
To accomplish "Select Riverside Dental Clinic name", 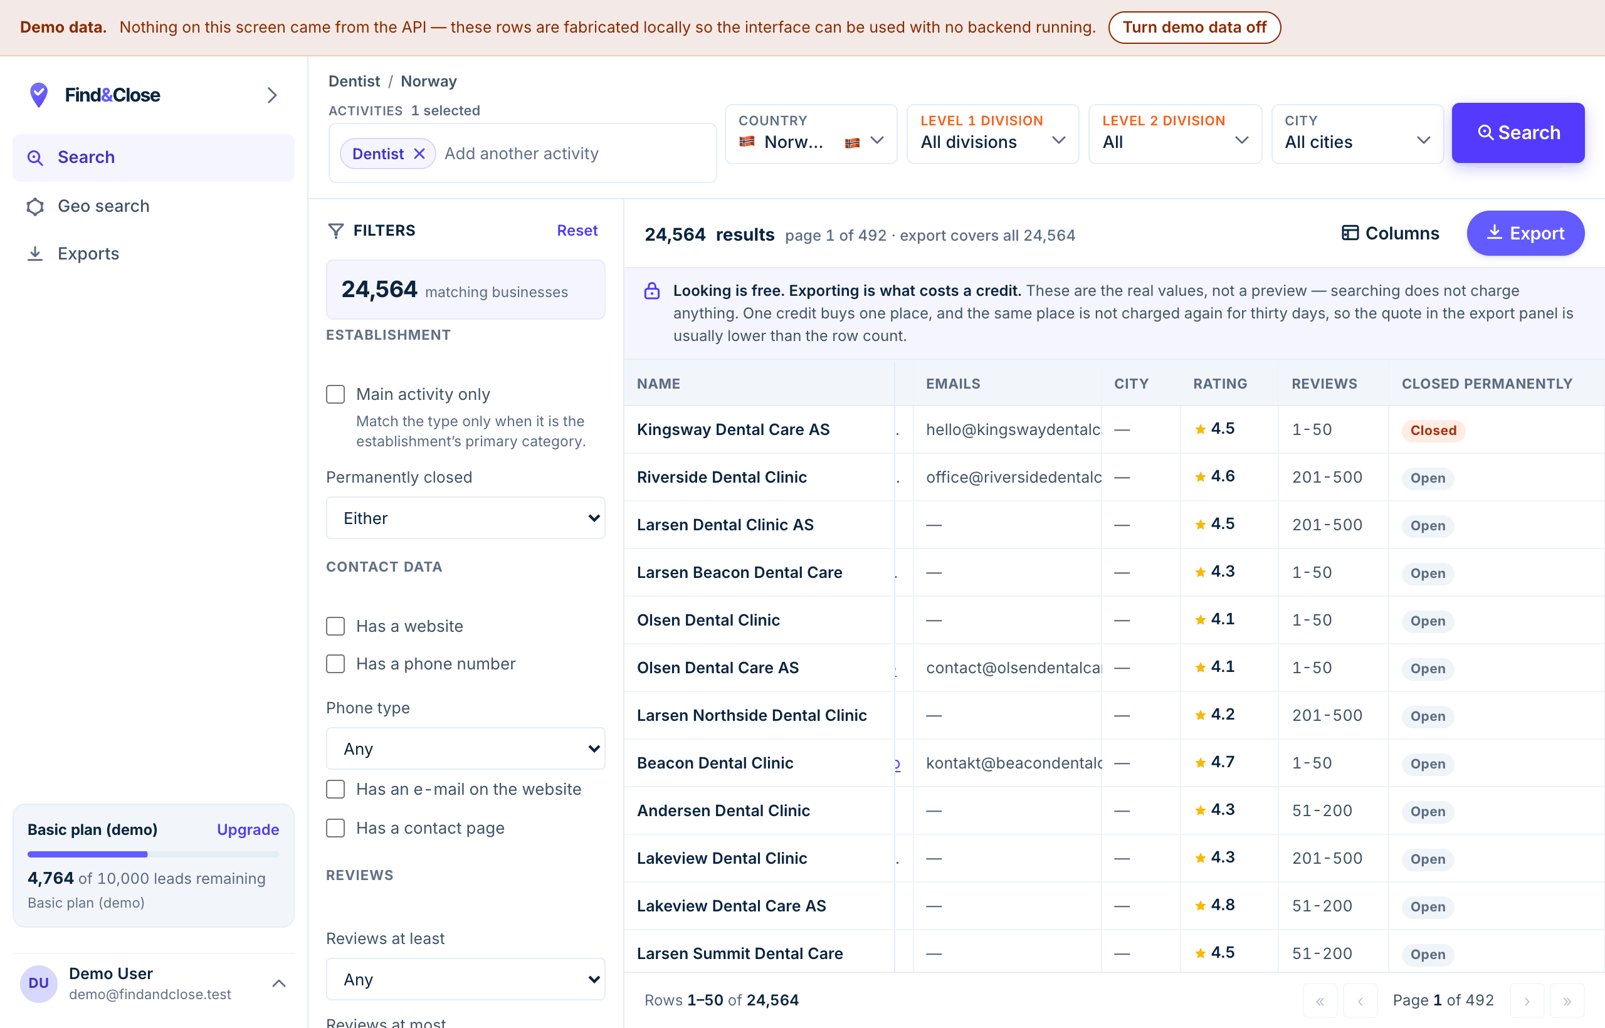I will click(x=722, y=477).
